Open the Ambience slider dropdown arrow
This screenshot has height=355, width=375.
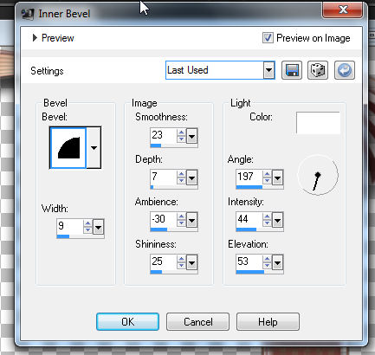192,221
